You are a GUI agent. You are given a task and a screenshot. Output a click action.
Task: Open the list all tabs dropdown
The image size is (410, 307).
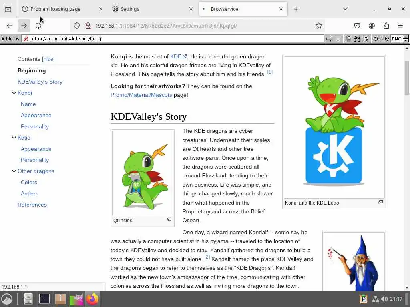[x=345, y=9]
